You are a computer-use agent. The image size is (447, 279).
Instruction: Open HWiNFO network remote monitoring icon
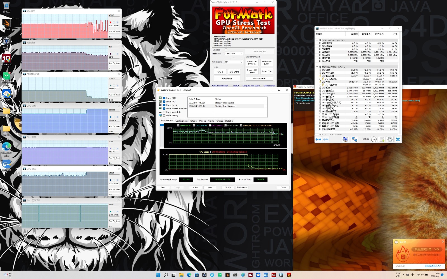[354, 139]
